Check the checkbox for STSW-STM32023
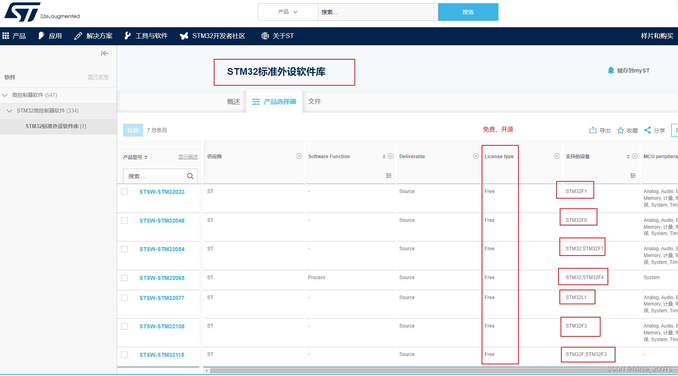 124,191
